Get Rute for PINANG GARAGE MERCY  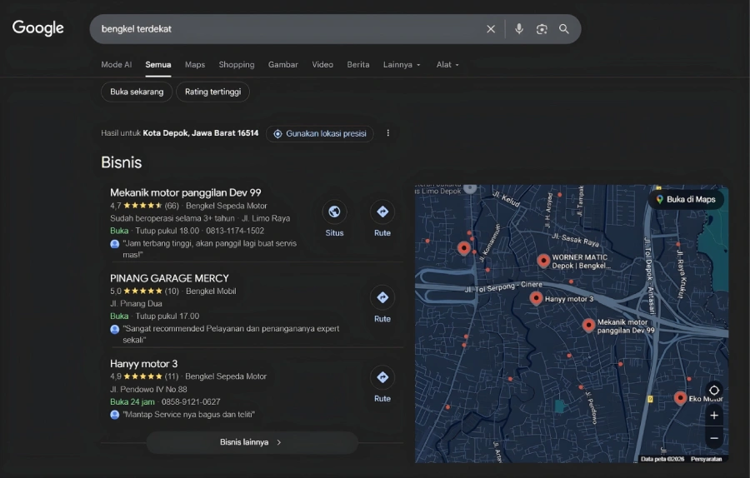(382, 305)
